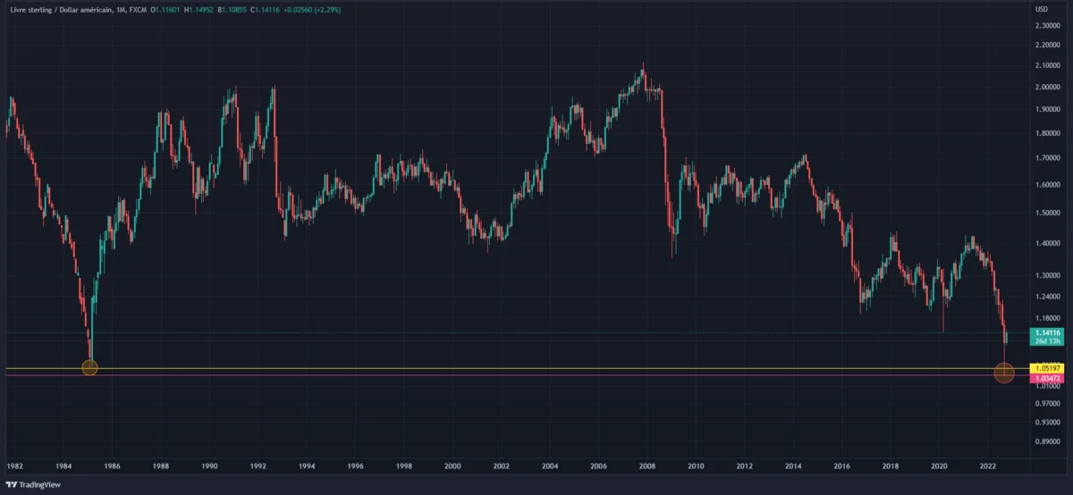Screen dimensions: 1073x495
Task: Click the USD currency label on price axis
Action: click(x=1042, y=9)
